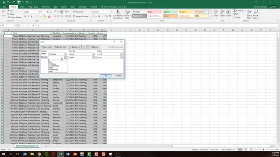
Task: Click the AutoSum sigma icon
Action: point(234,10)
